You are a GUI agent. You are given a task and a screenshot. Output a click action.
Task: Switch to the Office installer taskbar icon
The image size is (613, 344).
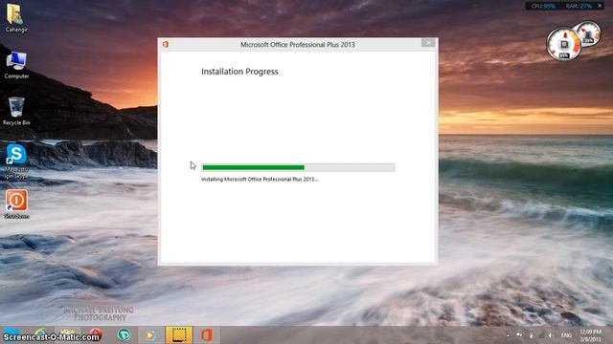[207, 335]
